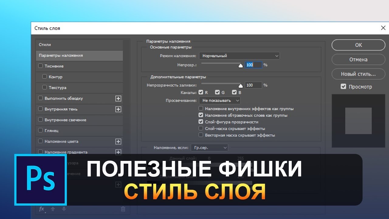The width and height of the screenshot is (389, 219).
Task: Click the Непрозр. percentage input field
Action: pos(253,65)
